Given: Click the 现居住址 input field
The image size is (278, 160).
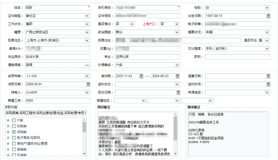Looking at the screenshot, I should point(178,40).
